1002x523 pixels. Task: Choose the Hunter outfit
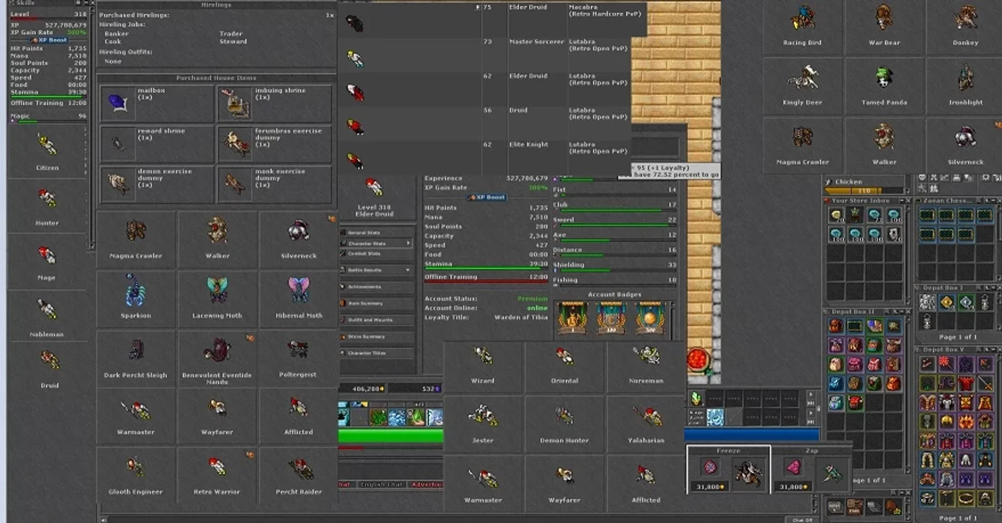click(47, 206)
